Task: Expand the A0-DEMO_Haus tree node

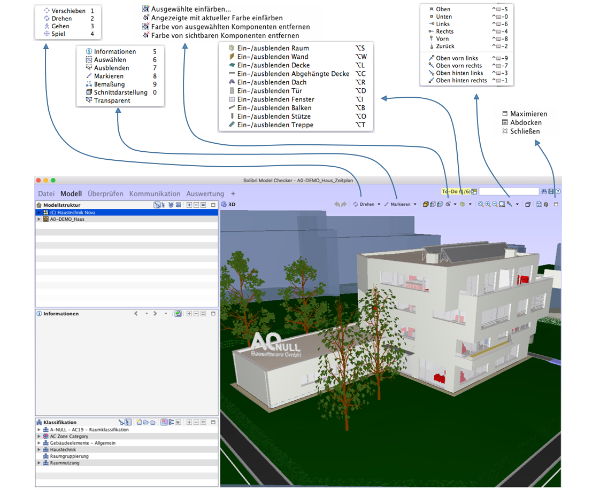Action: [x=39, y=220]
